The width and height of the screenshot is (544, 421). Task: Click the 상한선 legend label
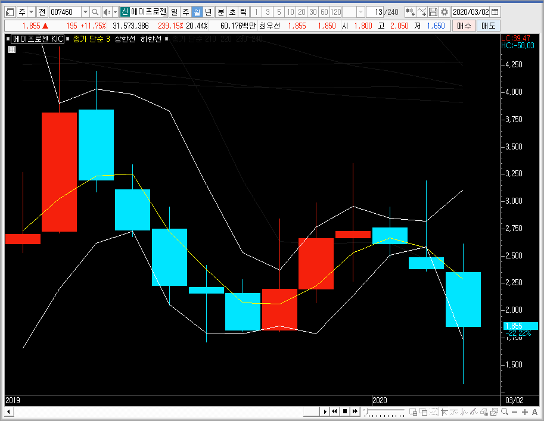(x=125, y=39)
